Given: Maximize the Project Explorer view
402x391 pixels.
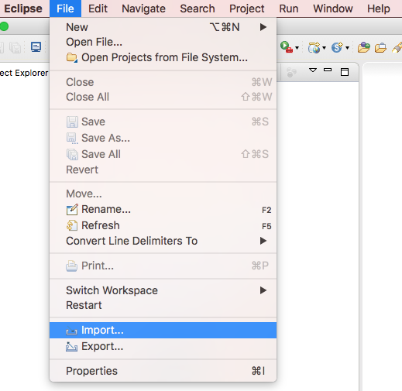Looking at the screenshot, I should (x=345, y=72).
